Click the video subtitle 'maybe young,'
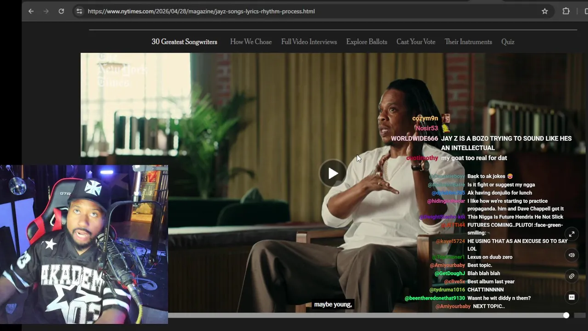 click(333, 304)
